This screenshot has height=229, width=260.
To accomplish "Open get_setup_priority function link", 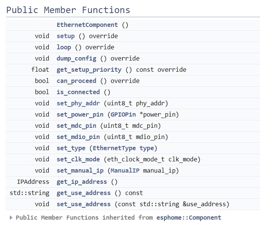I will [89, 70].
